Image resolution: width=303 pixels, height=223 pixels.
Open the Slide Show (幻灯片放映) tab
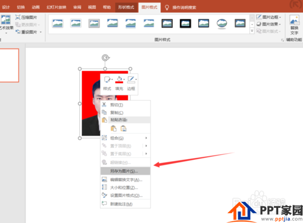56,7
